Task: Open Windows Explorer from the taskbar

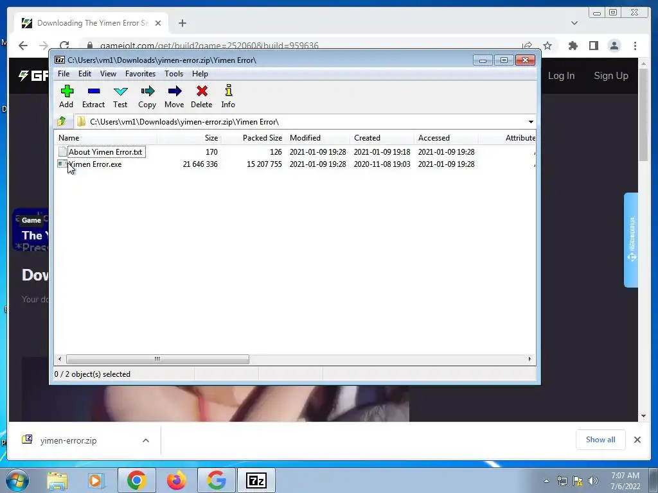Action: [x=57, y=480]
